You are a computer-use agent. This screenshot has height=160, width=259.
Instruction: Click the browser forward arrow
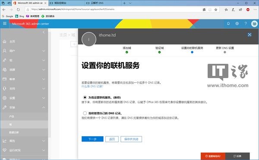[11, 10]
